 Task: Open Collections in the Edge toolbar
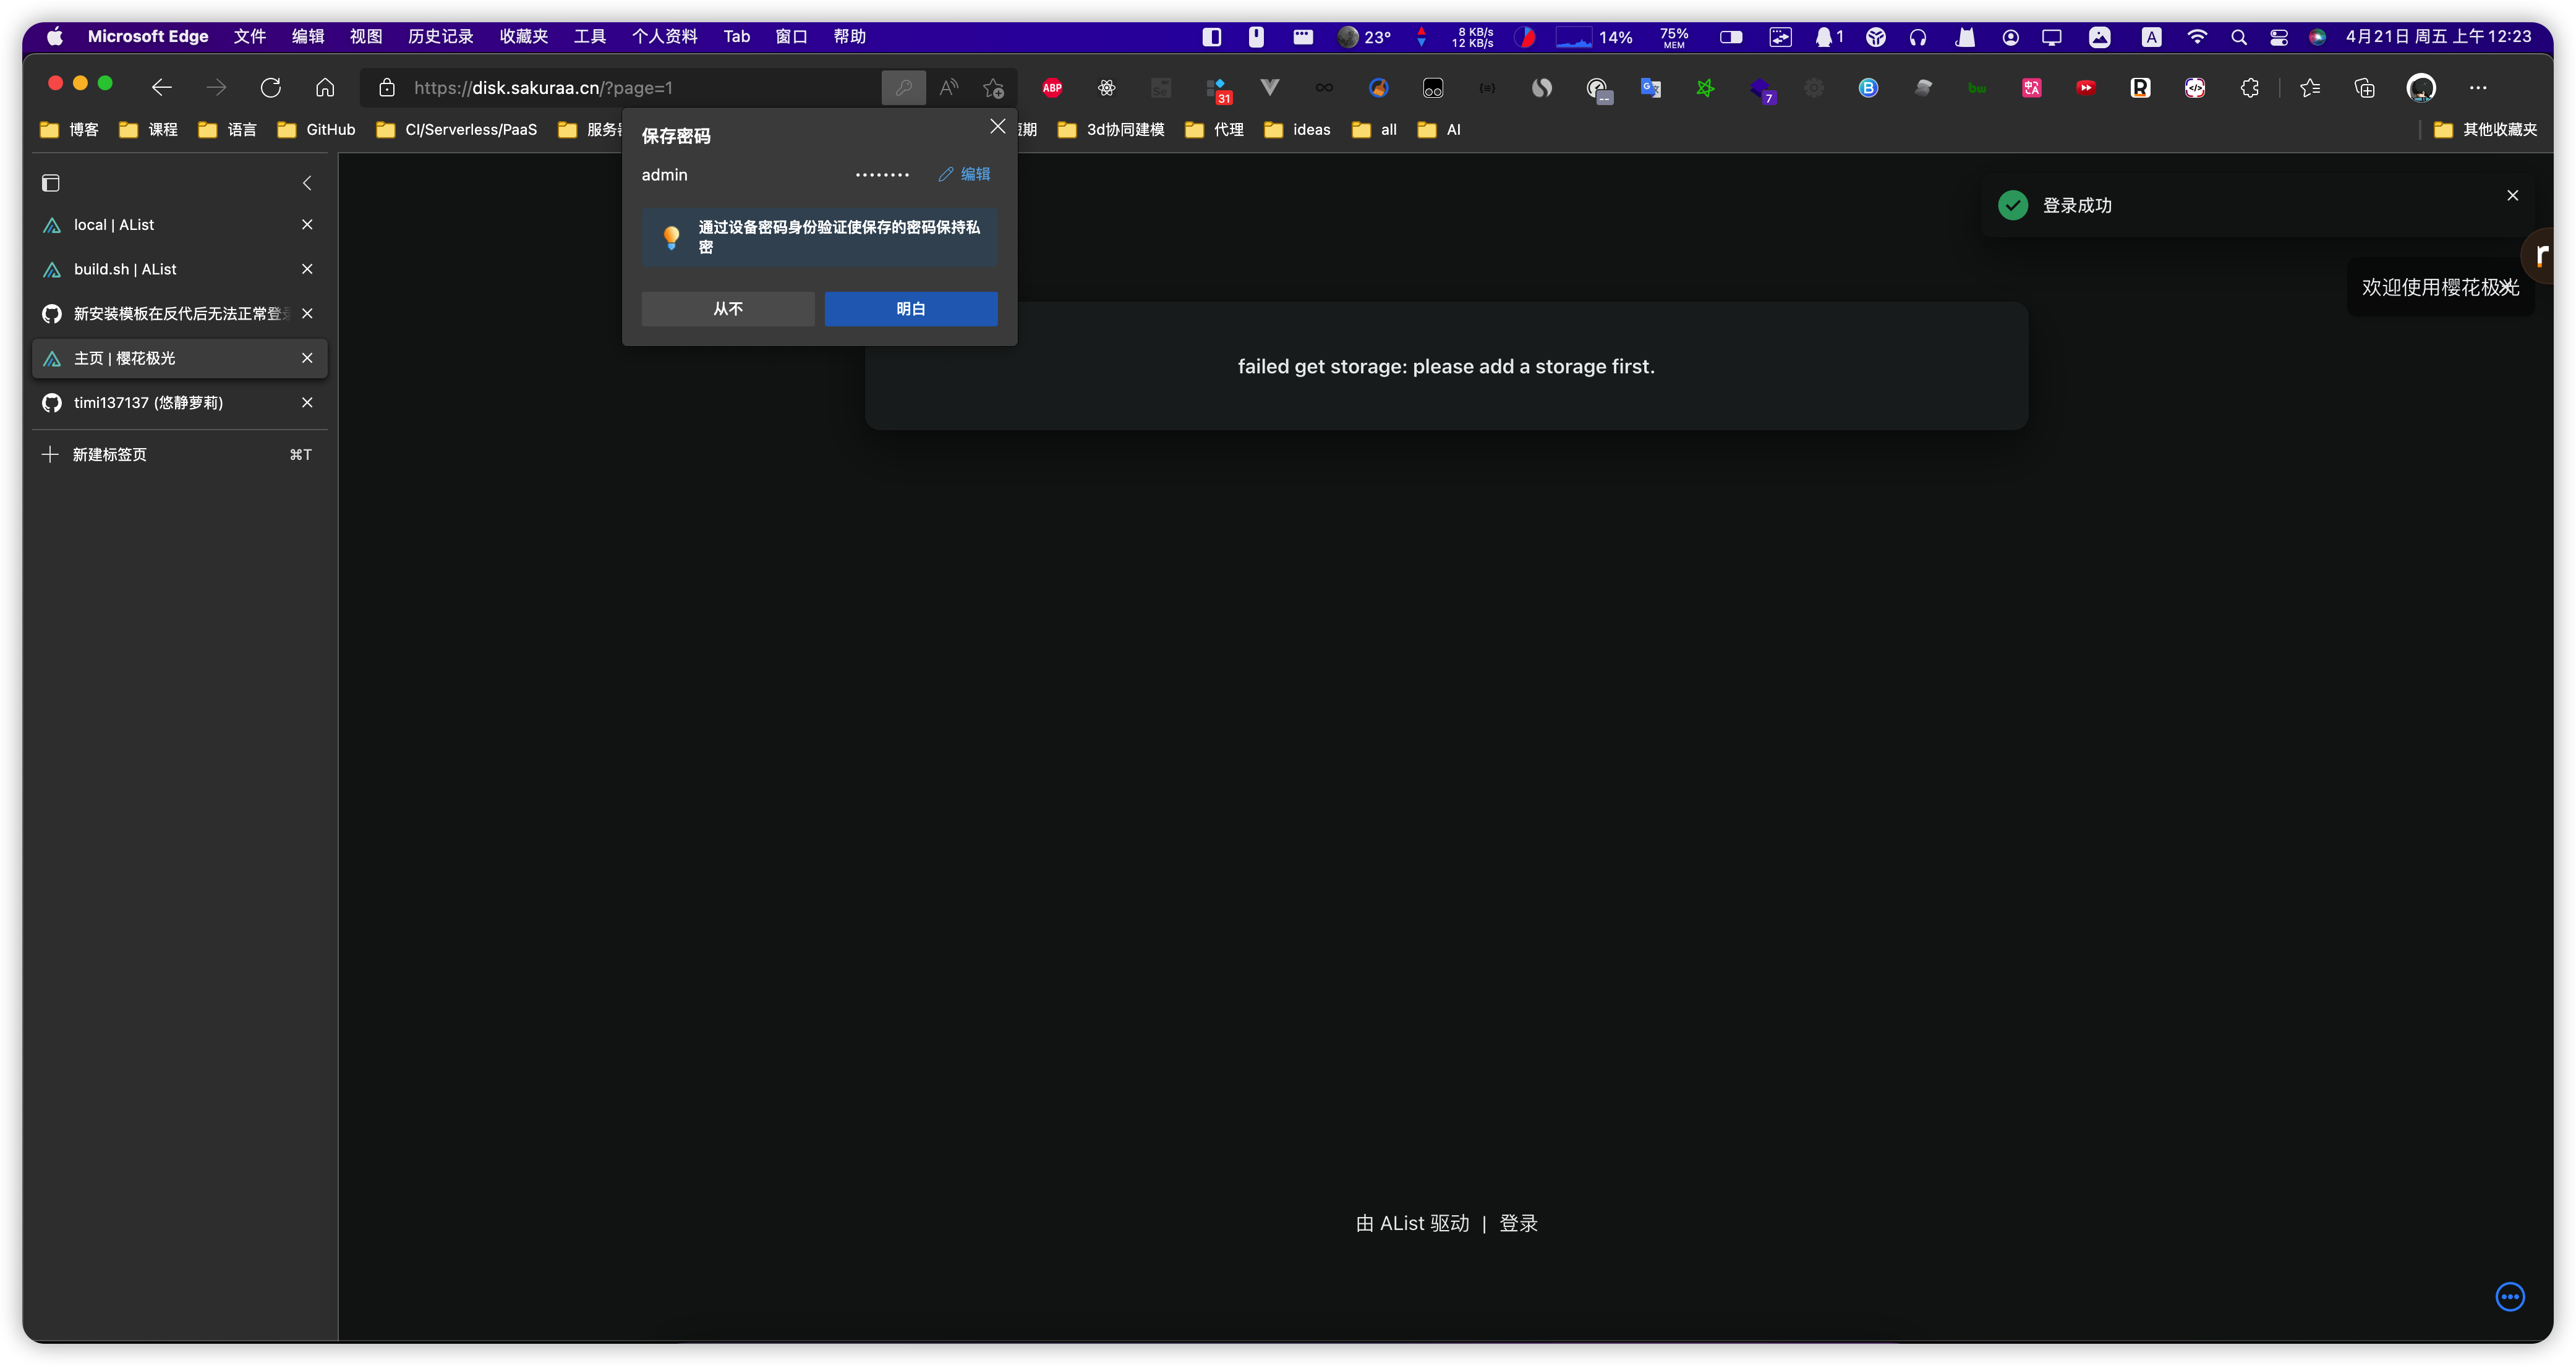coord(2364,88)
